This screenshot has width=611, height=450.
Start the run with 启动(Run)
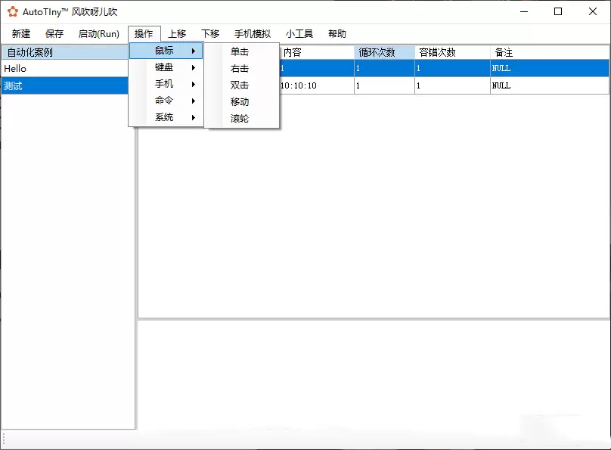tap(98, 34)
